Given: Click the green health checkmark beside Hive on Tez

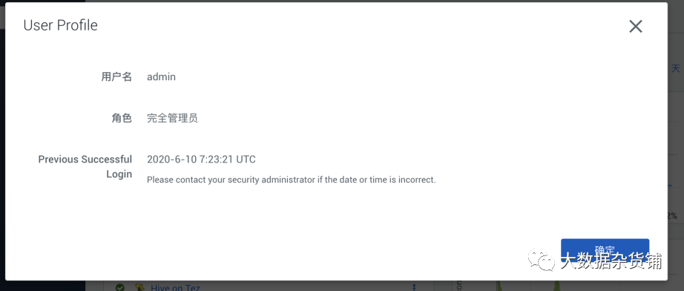Looking at the screenshot, I should pos(120,287).
